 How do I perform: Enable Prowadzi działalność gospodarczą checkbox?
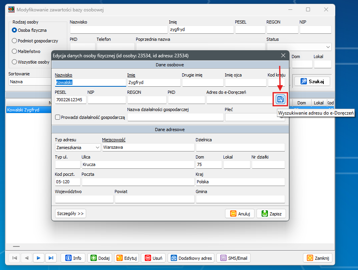[58, 117]
